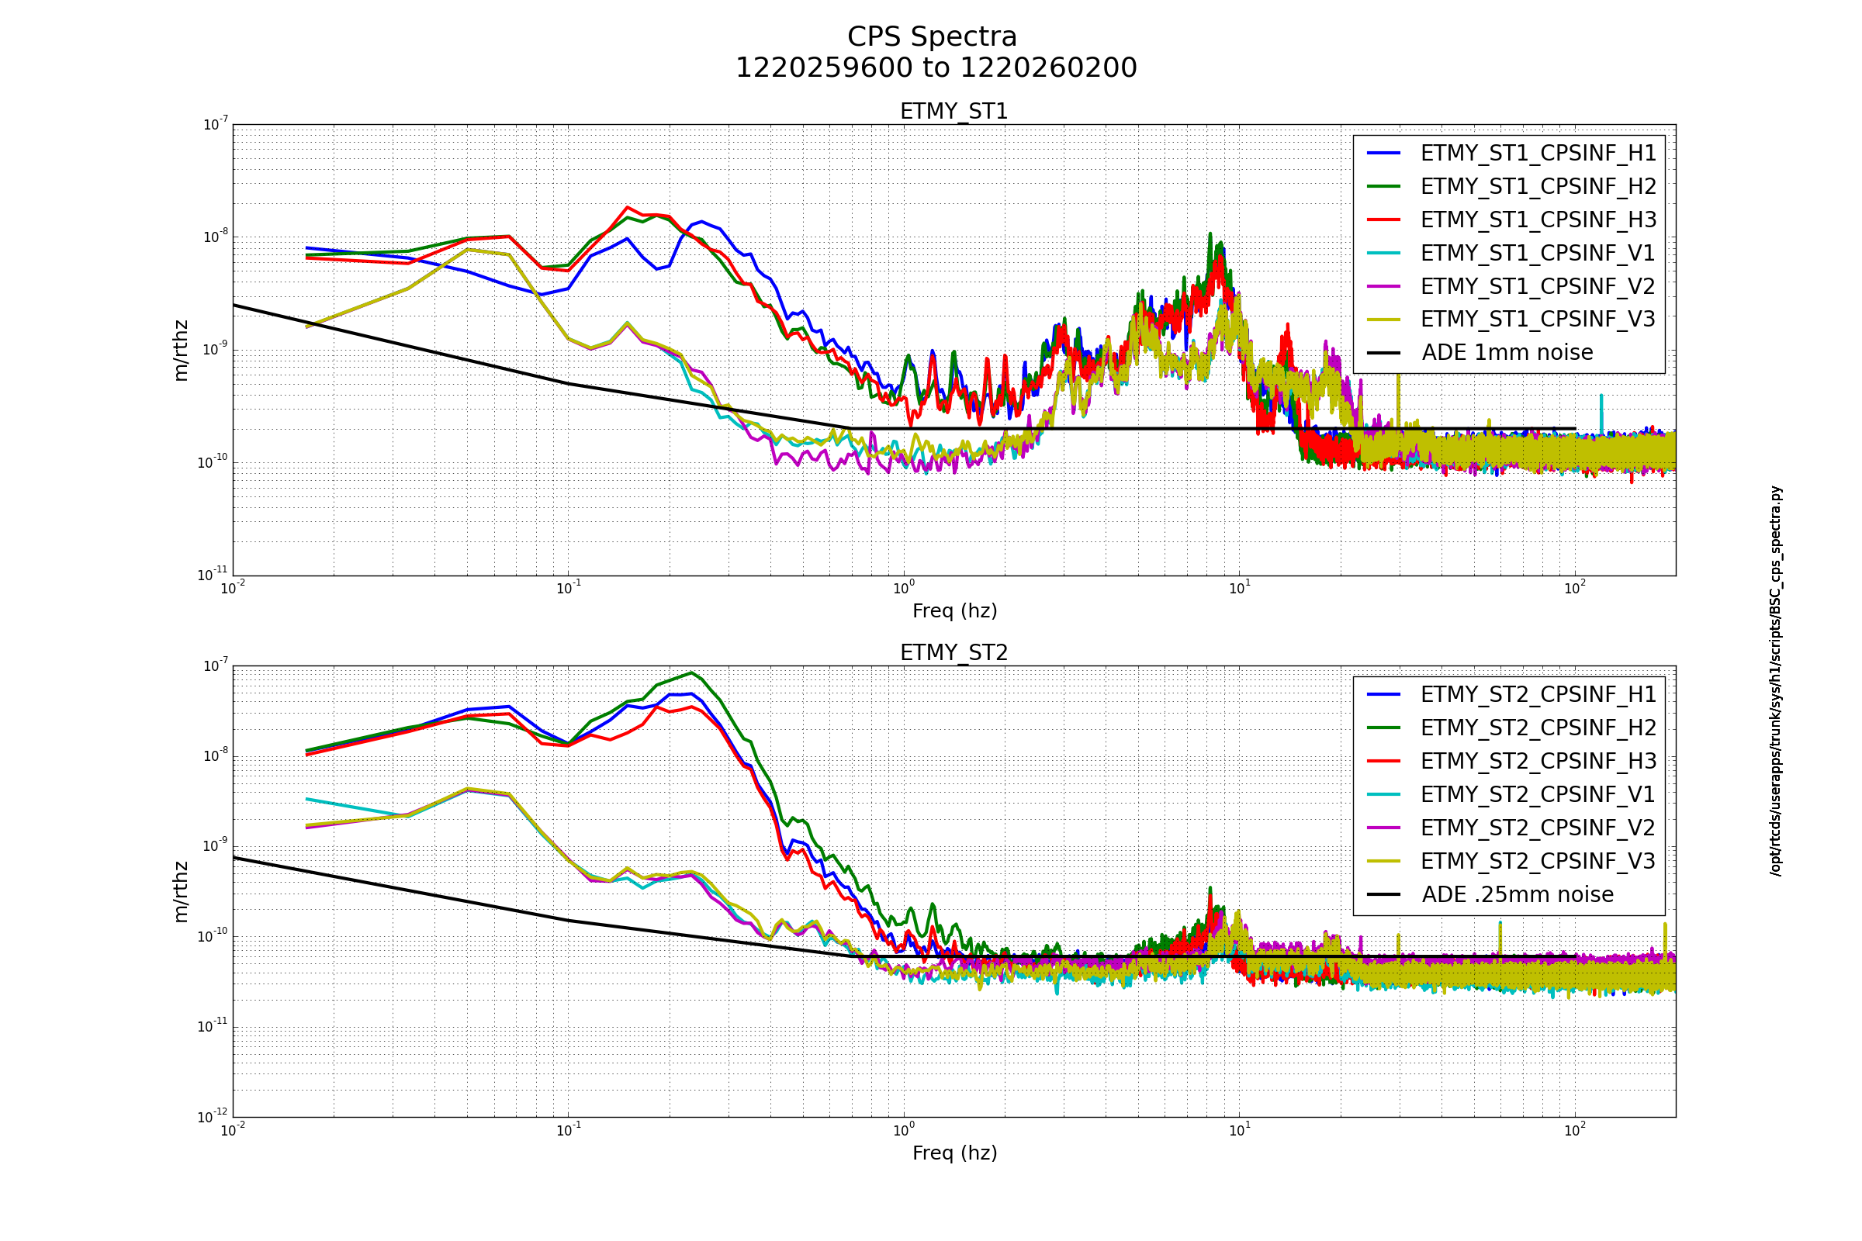
Task: Click the "ADE .25mm noise" legend label
Action: point(1518,894)
